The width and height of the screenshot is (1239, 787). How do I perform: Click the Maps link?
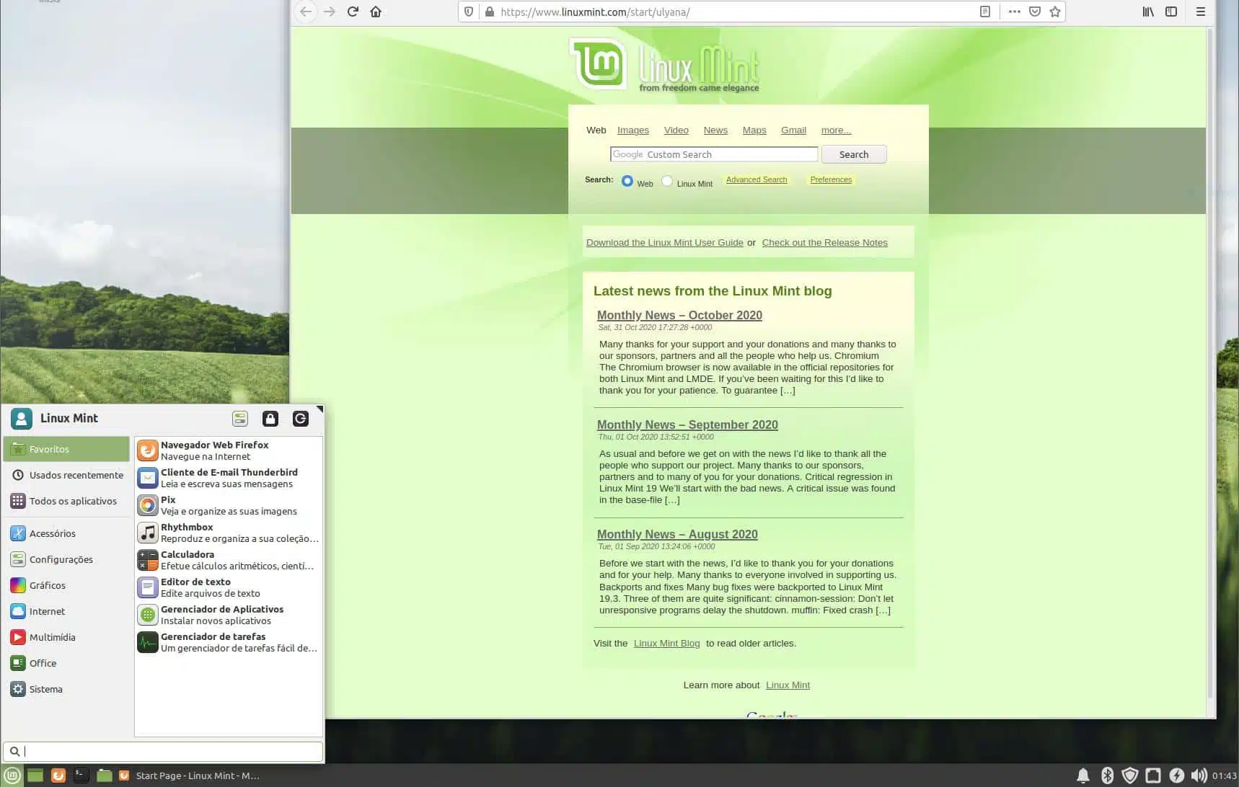tap(754, 130)
